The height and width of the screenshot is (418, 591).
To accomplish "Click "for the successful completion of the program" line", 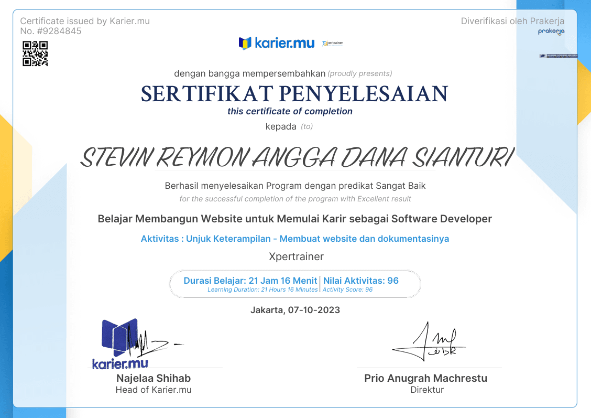I will (x=295, y=199).
